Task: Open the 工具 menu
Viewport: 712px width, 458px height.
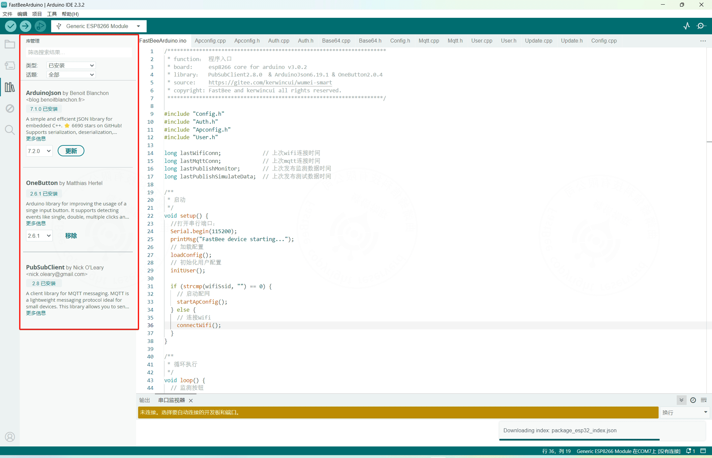Action: coord(52,14)
